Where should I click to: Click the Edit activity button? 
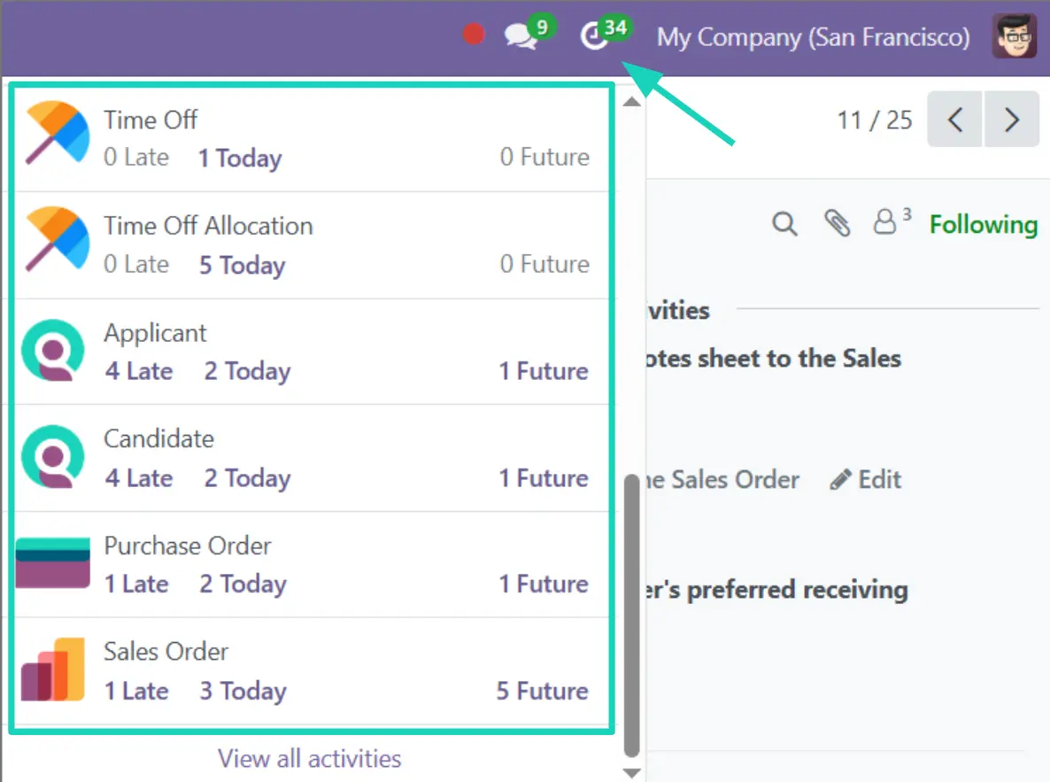tap(866, 480)
